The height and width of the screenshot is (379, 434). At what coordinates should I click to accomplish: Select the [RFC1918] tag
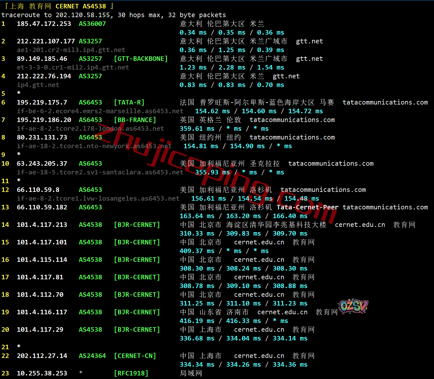pos(131,373)
